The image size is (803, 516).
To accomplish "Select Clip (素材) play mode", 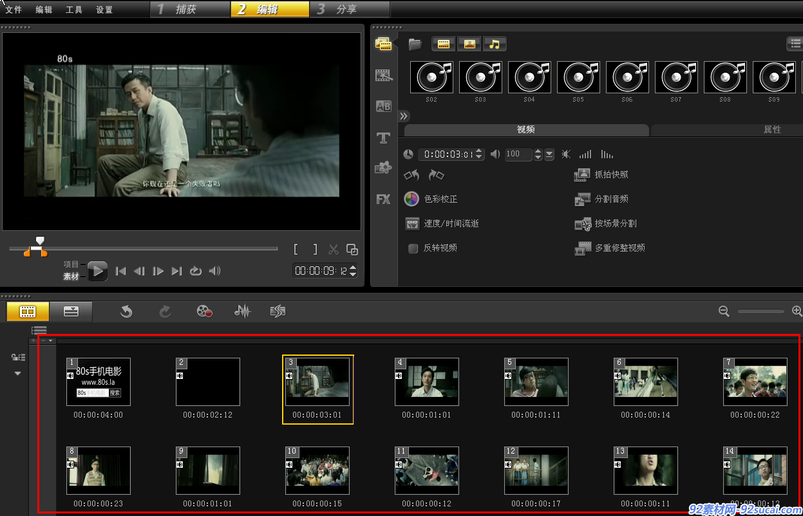I will 71,277.
